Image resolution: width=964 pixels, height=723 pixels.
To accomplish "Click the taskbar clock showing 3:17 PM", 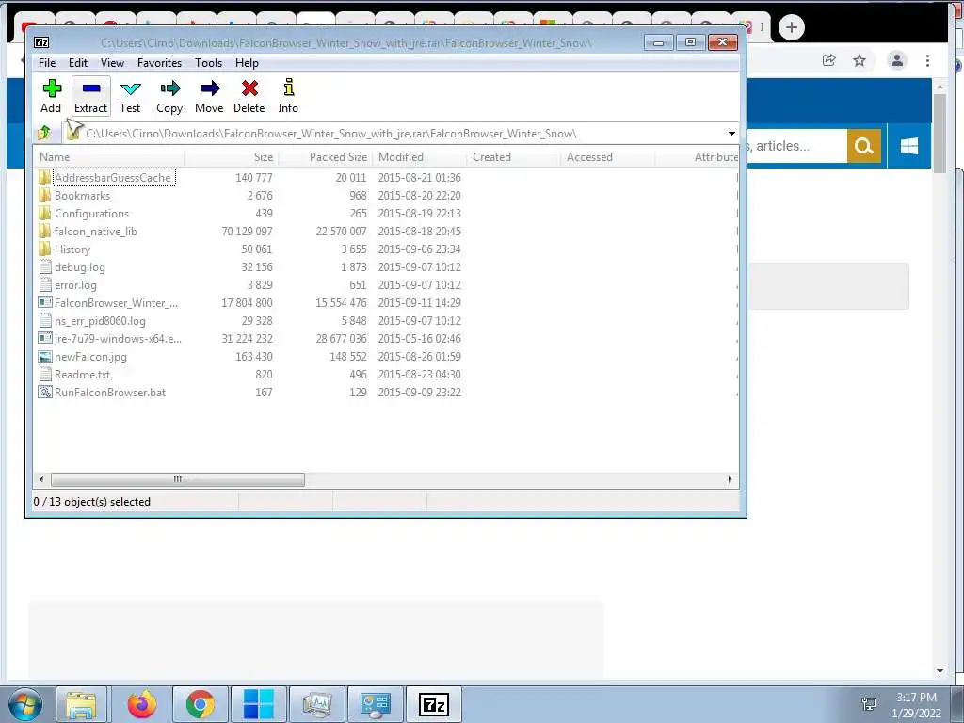I will click(x=916, y=698).
